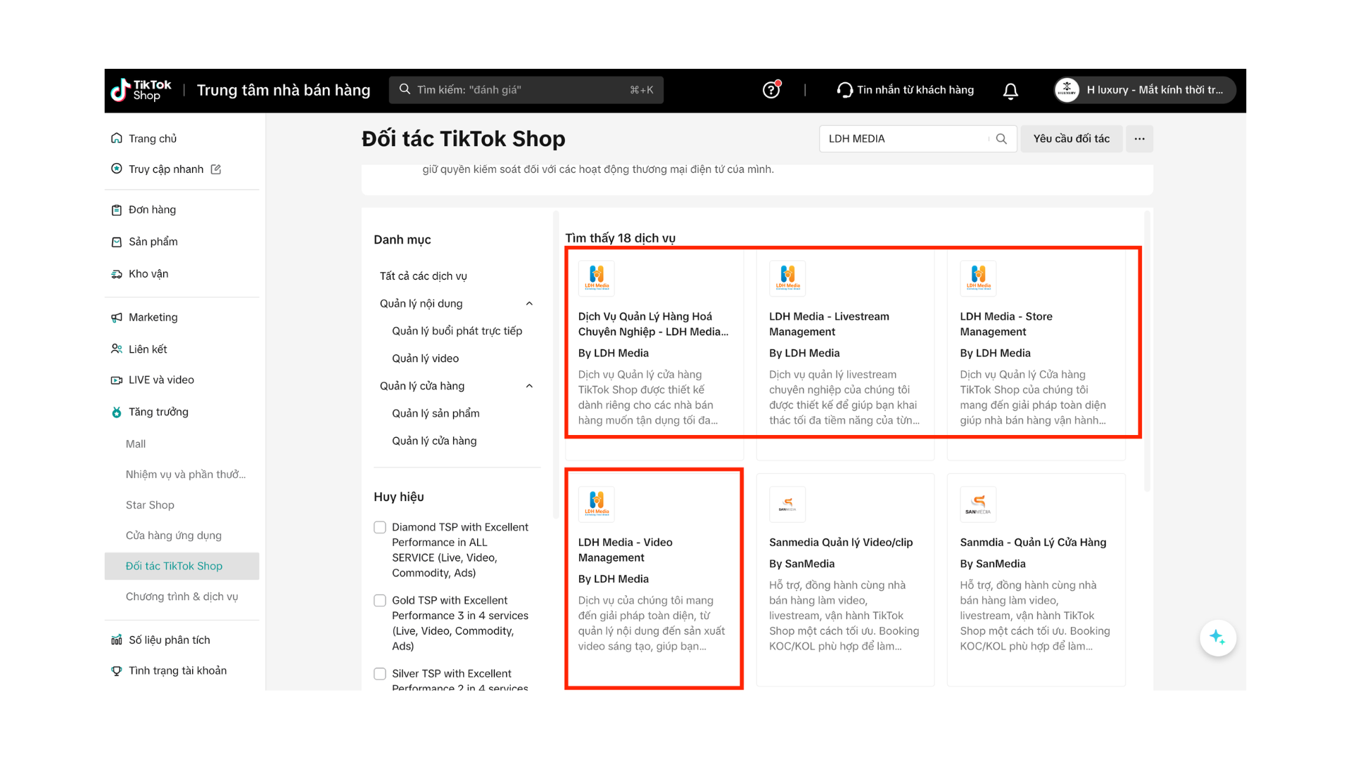Check Gold TSP with Excellent Performance badge
Viewport: 1351px width, 759px height.
coord(380,600)
